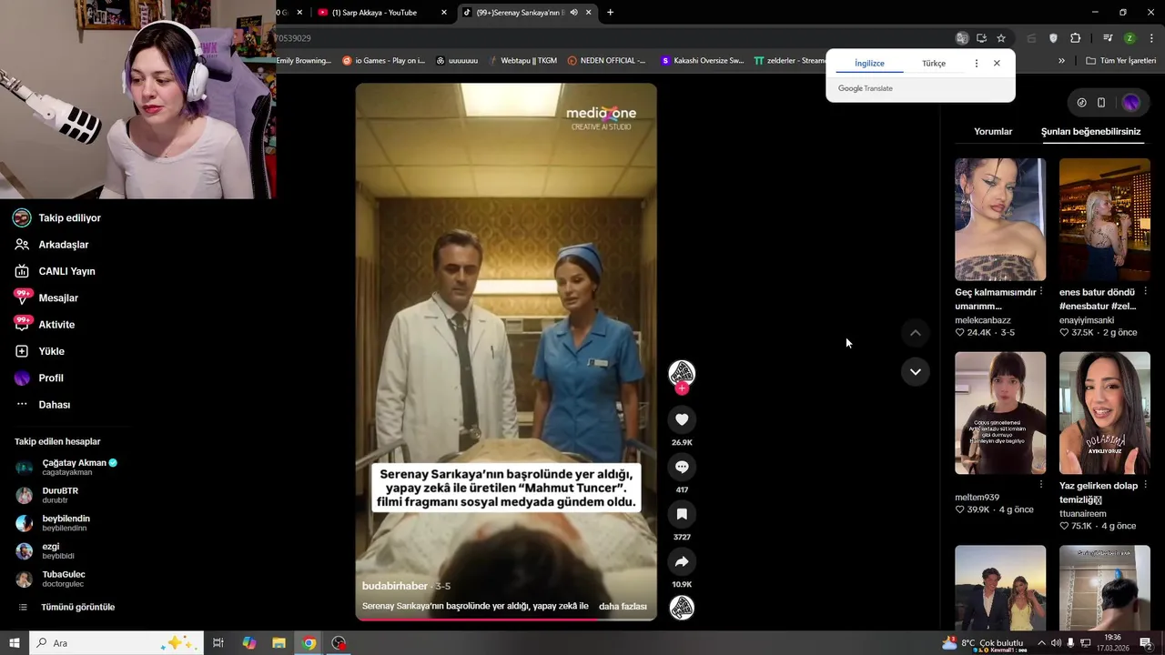Open the Tüm Yer İşaretleri folder

(x=1121, y=61)
